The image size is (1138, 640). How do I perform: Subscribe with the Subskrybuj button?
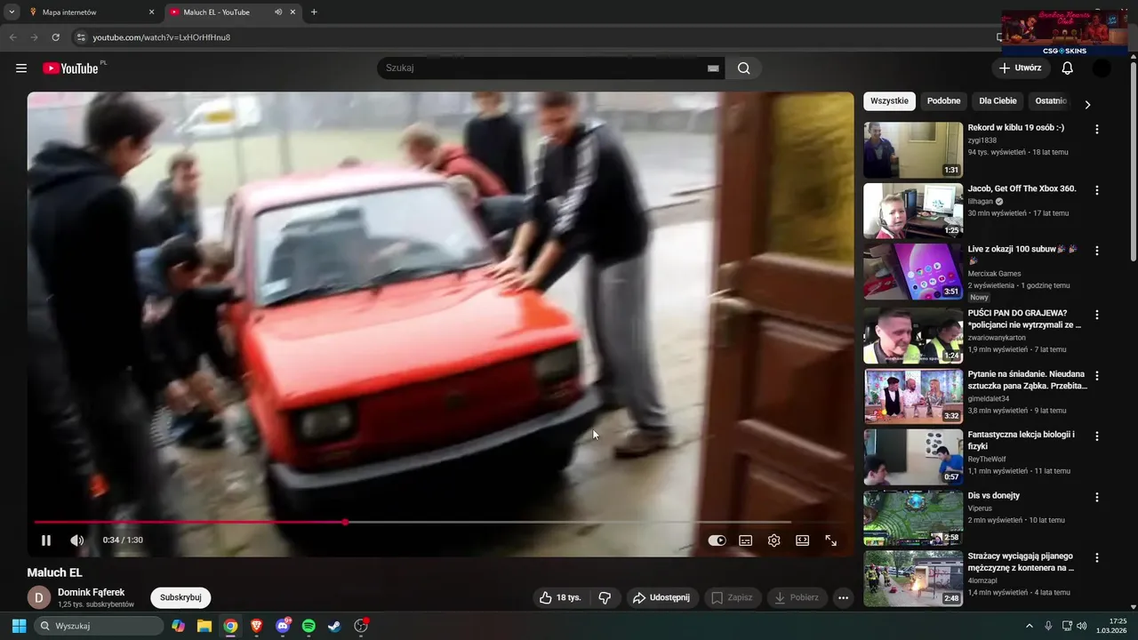point(180,597)
